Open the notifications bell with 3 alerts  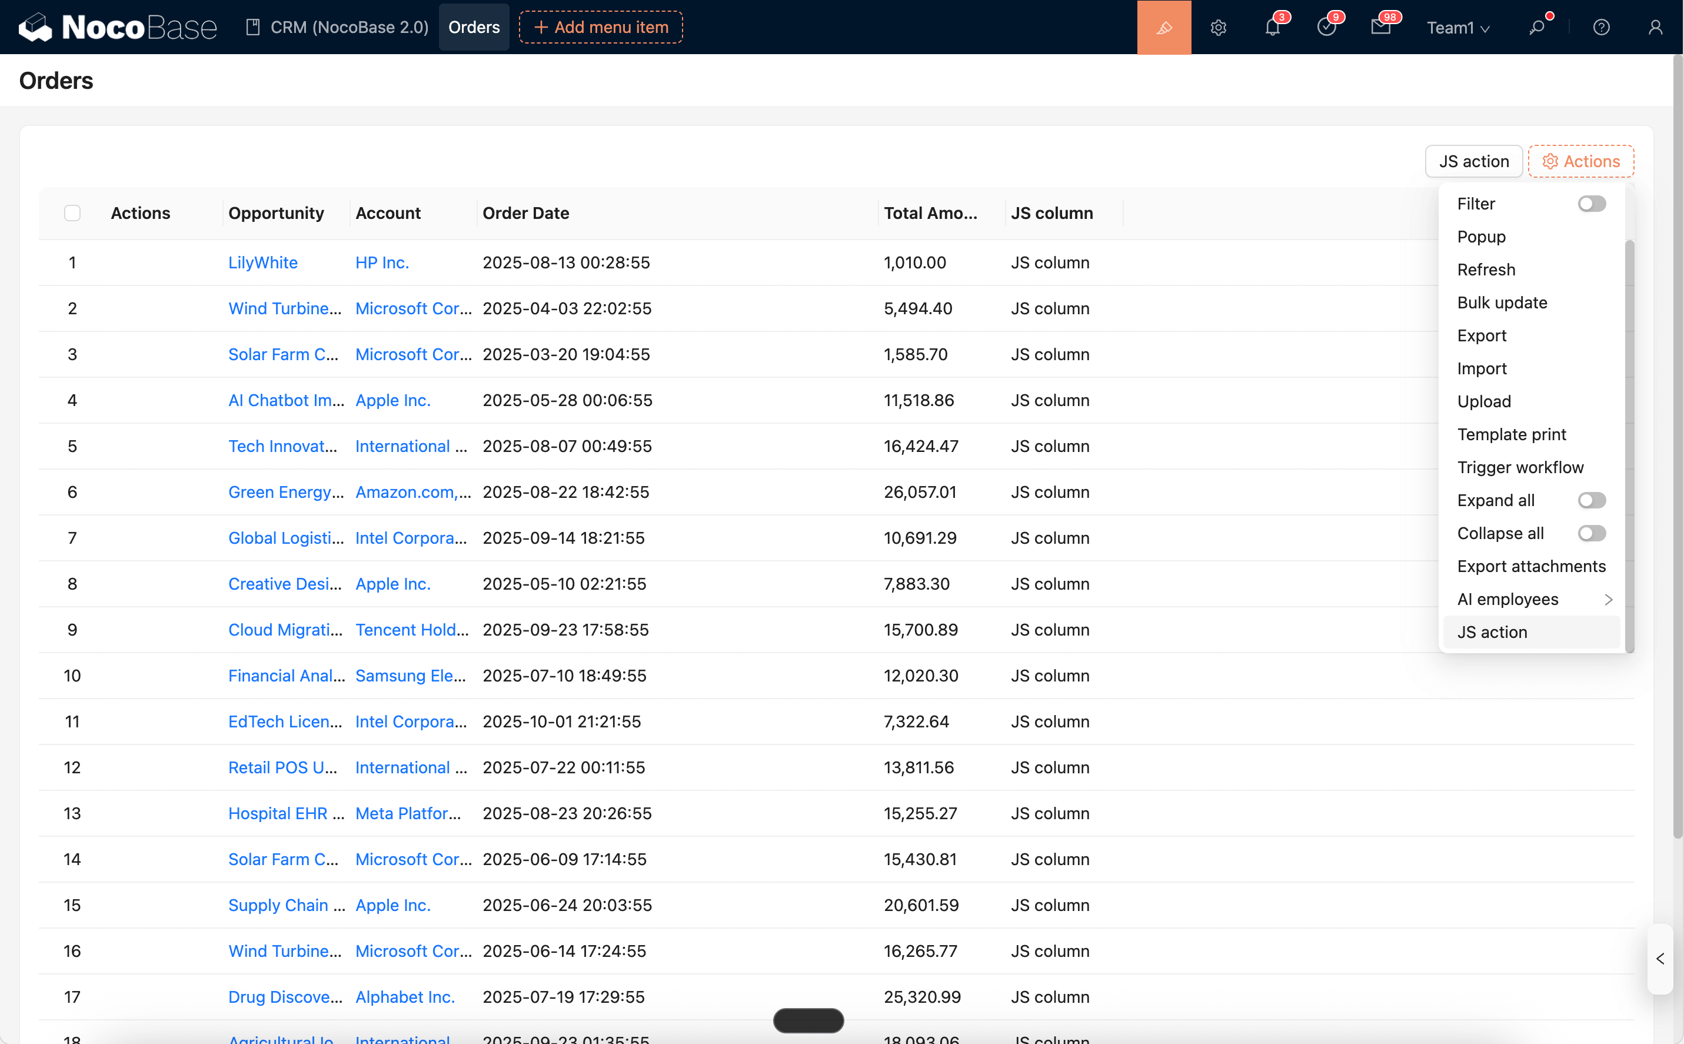(x=1273, y=28)
